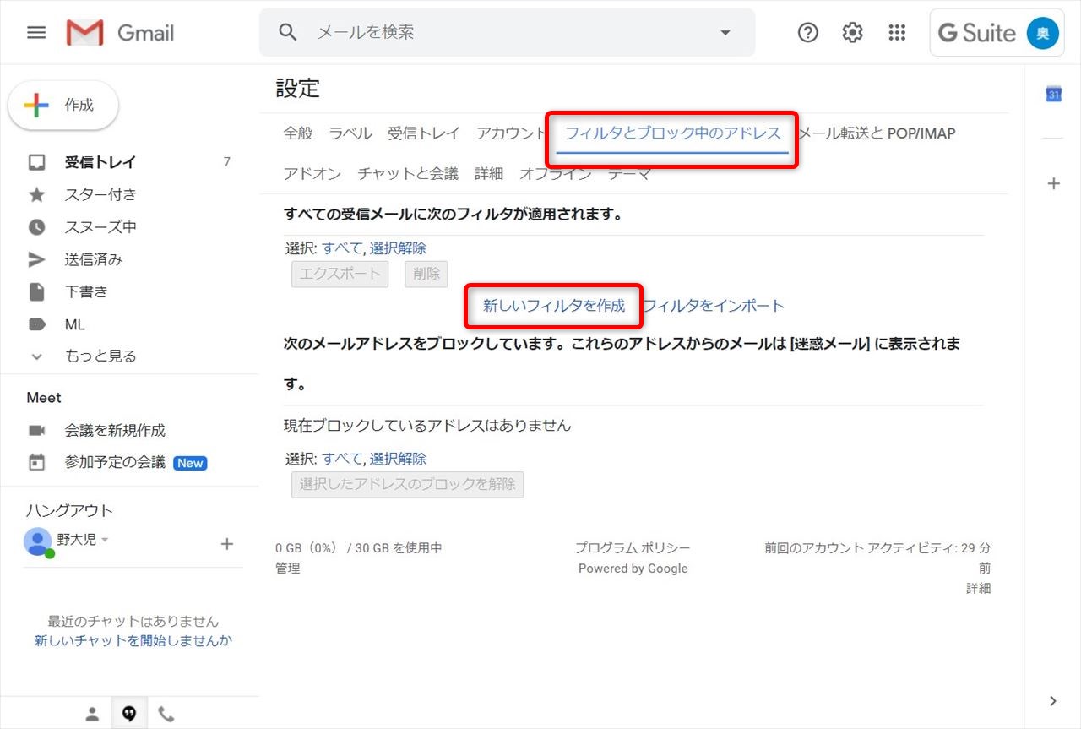The image size is (1081, 729).
Task: Click the 作成 compose button
Action: point(63,106)
